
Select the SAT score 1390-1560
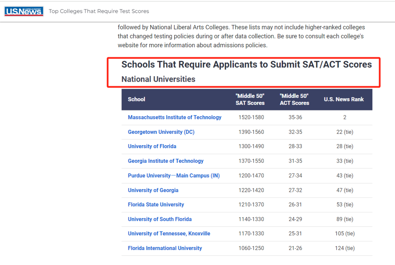pos(251,132)
